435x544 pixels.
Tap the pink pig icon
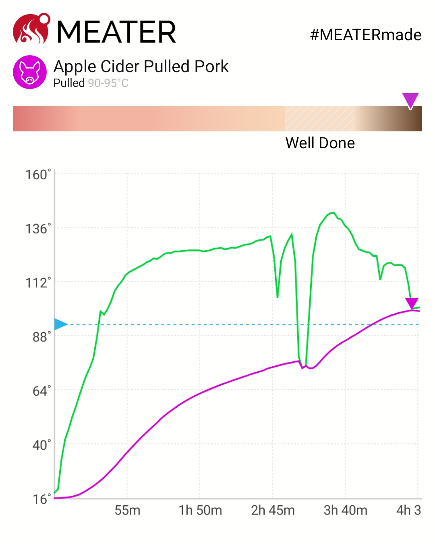30,72
